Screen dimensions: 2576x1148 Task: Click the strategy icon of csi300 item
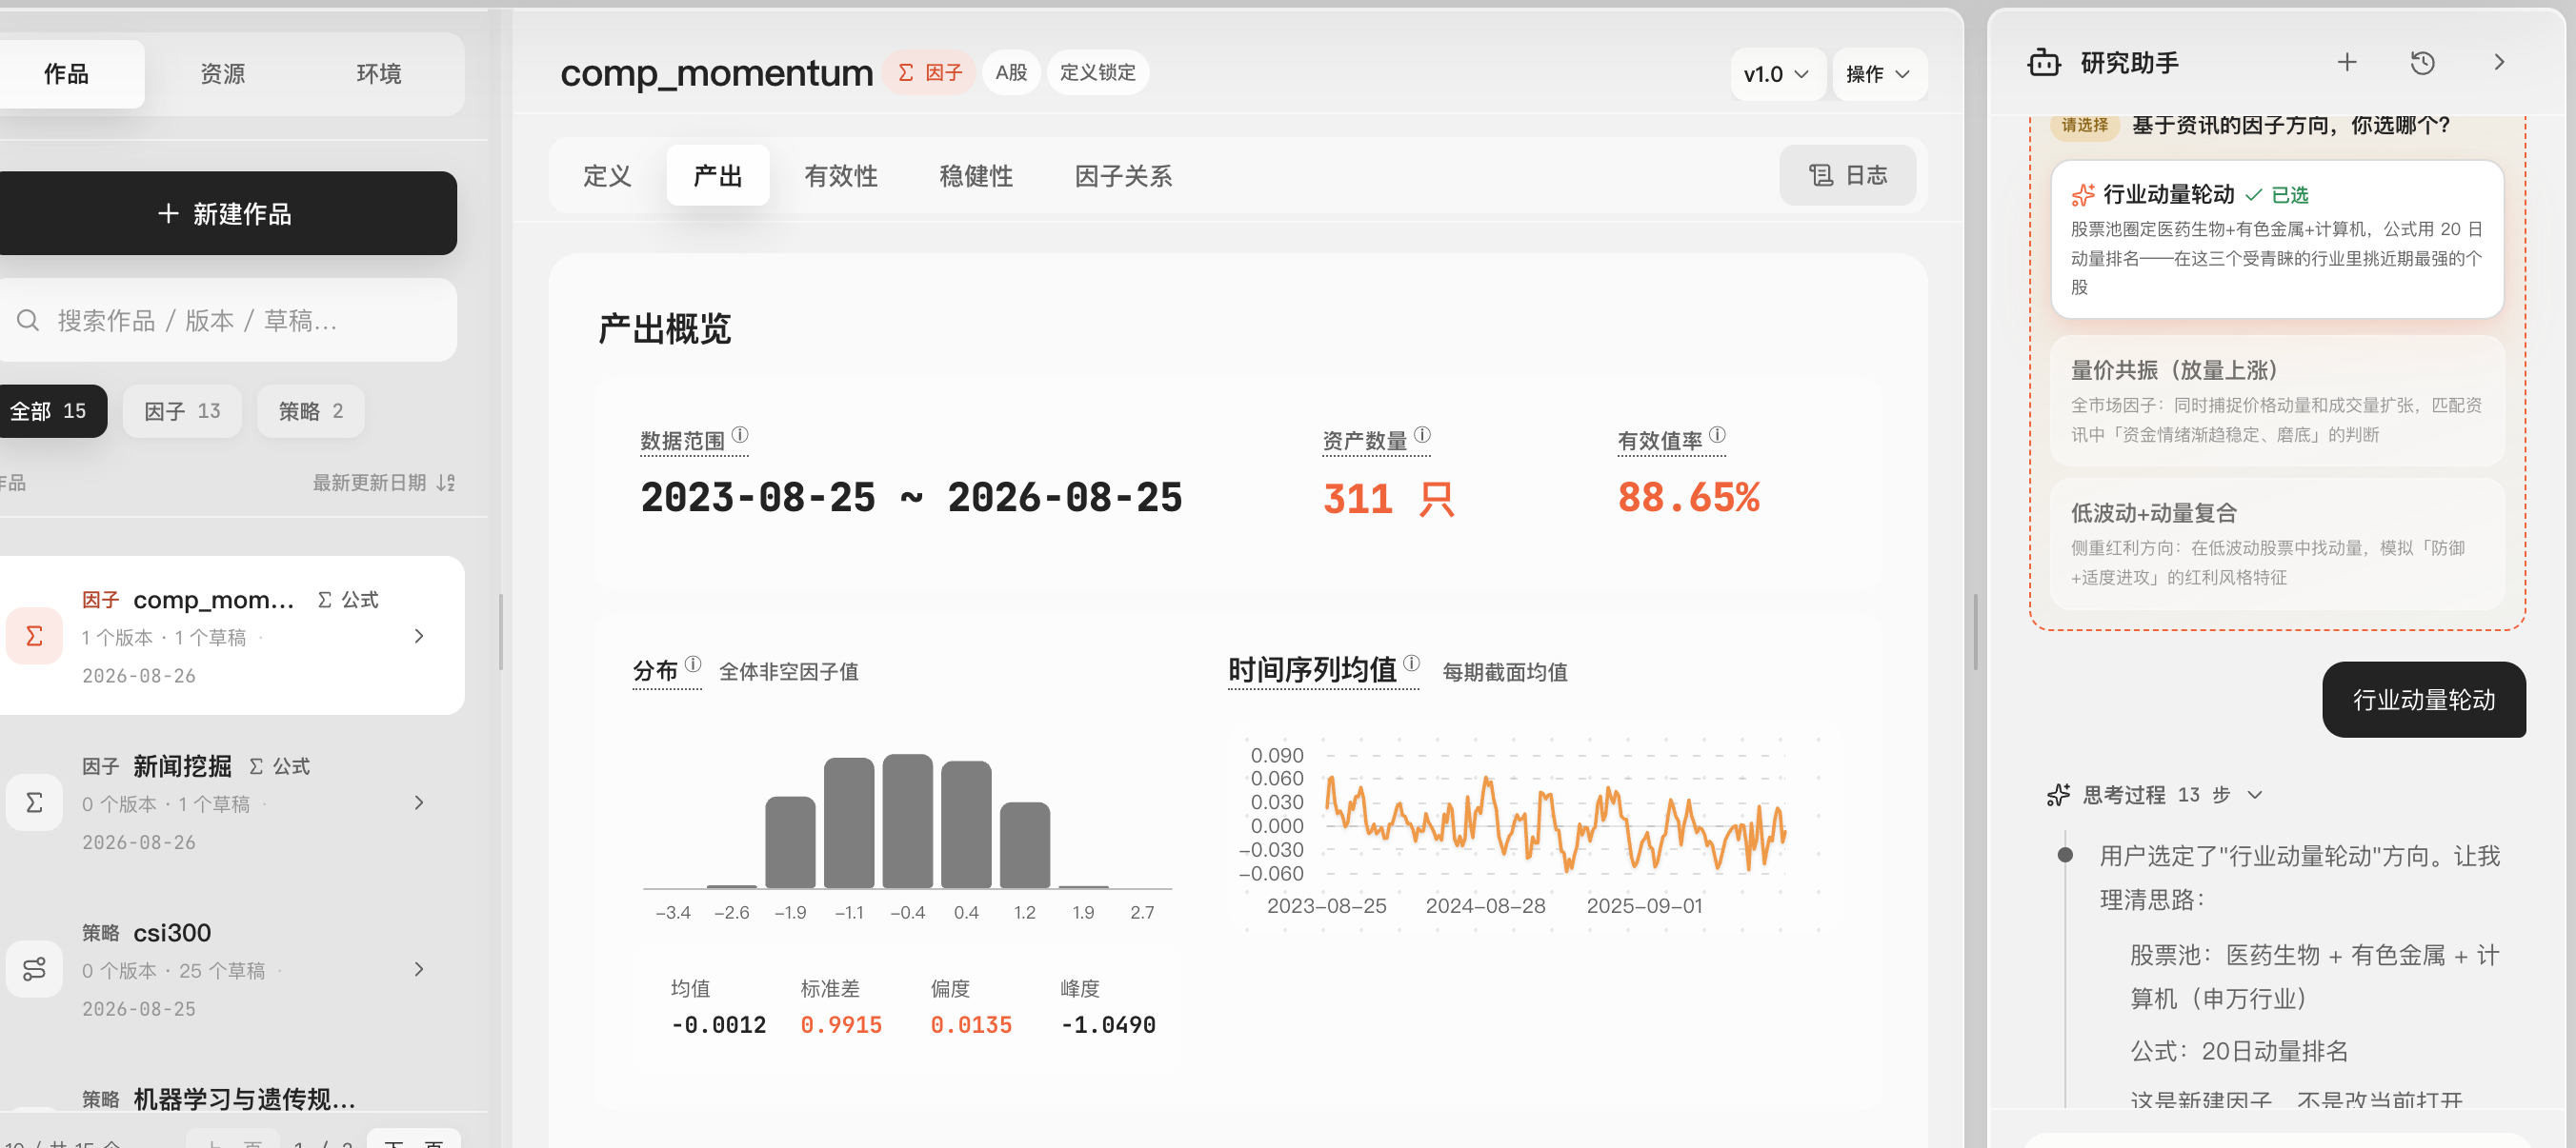[x=34, y=969]
